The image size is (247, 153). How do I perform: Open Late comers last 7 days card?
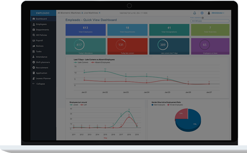[169, 46]
